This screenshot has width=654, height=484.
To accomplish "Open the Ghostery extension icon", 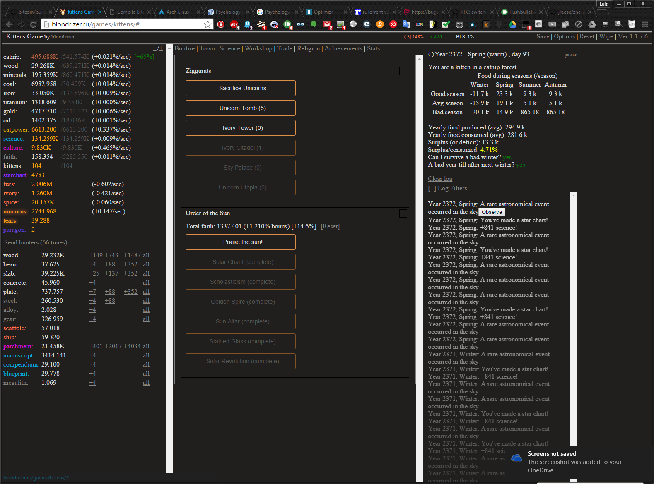I will pyautogui.click(x=248, y=24).
